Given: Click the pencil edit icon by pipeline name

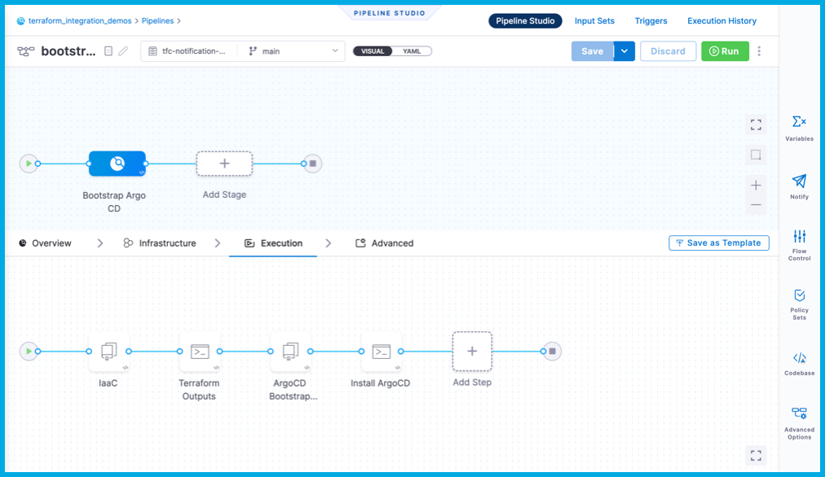Looking at the screenshot, I should (x=124, y=51).
